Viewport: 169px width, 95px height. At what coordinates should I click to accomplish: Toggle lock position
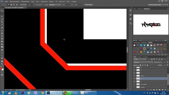[x=145, y=65]
